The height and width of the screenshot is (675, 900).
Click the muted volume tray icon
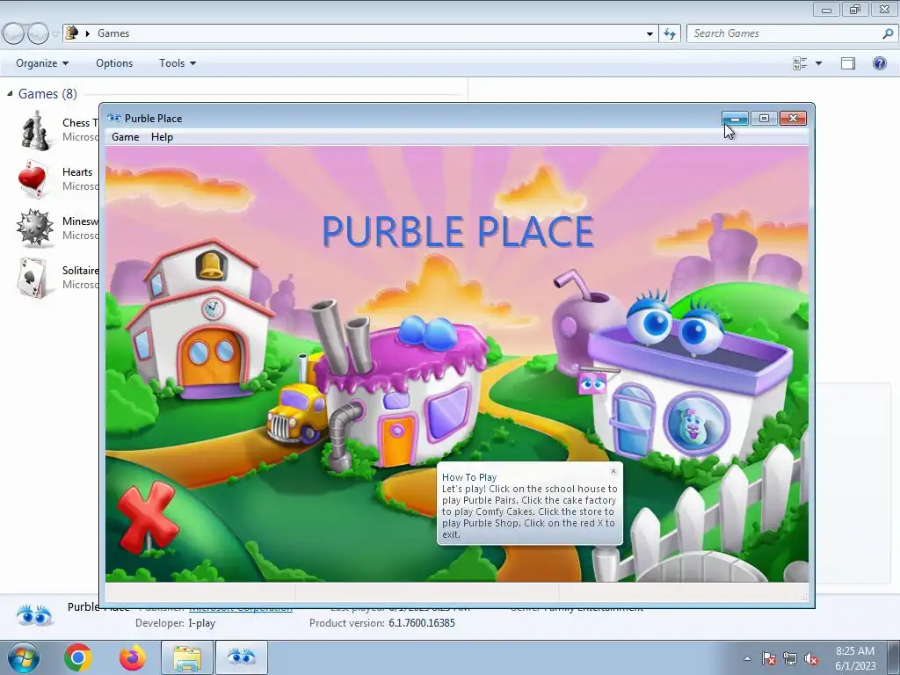[x=811, y=658]
